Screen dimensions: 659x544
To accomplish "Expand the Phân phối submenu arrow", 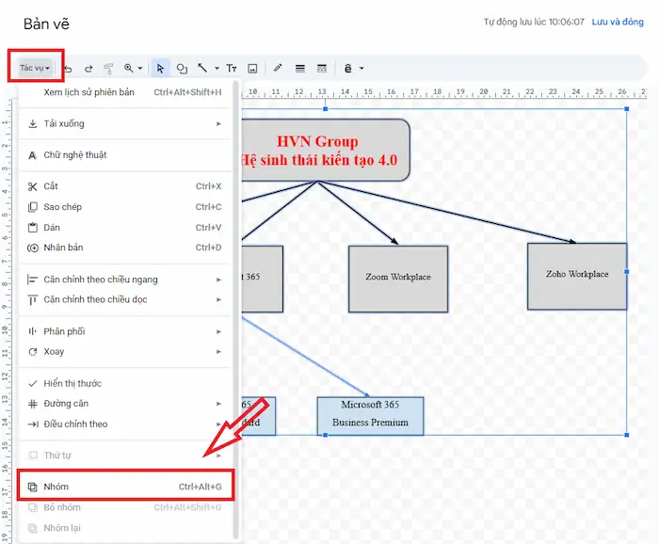I will [x=218, y=331].
